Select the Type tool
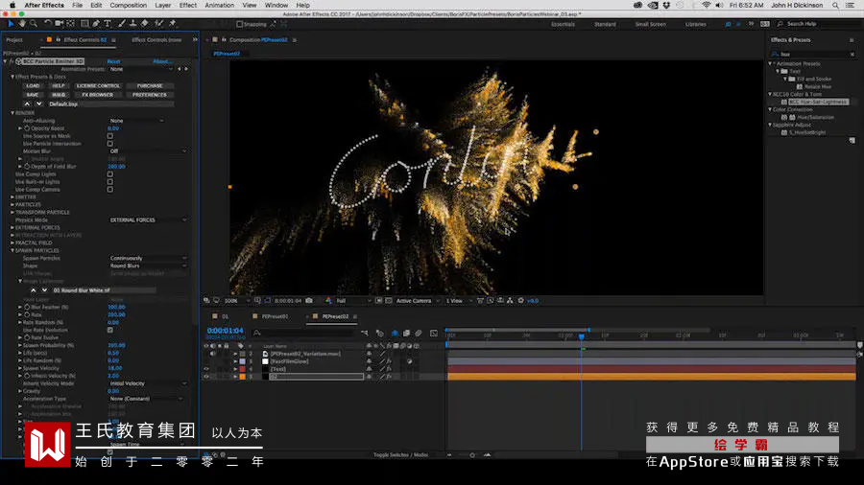This screenshot has height=485, width=864. coord(108,24)
